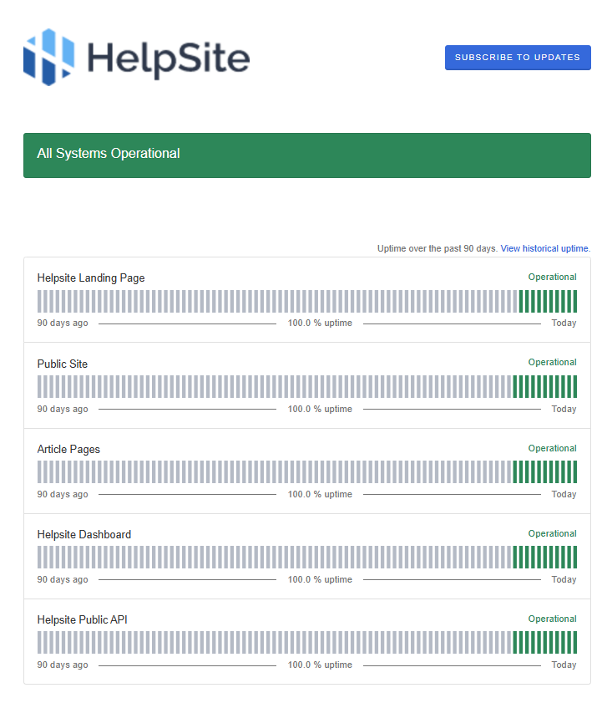Viewport: 607px width, 703px height.
Task: Click Operational status for Helpsite Landing Page
Action: (x=553, y=277)
